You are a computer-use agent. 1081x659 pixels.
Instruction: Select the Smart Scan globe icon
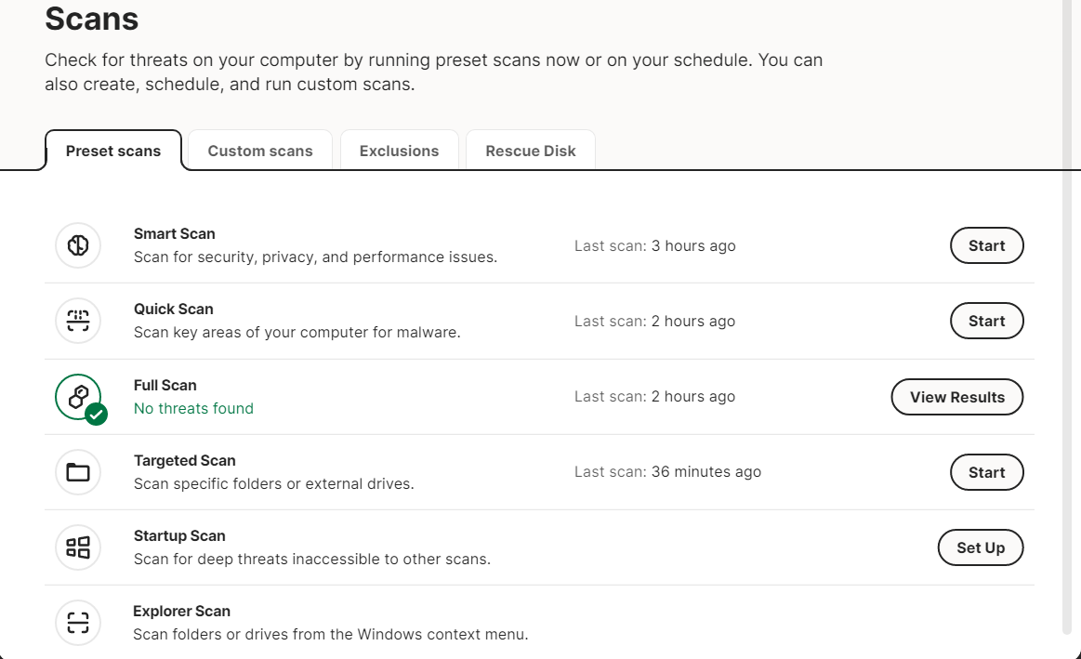[x=78, y=245]
